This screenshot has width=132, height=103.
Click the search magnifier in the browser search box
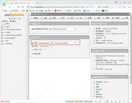pyautogui.click(x=120, y=7)
